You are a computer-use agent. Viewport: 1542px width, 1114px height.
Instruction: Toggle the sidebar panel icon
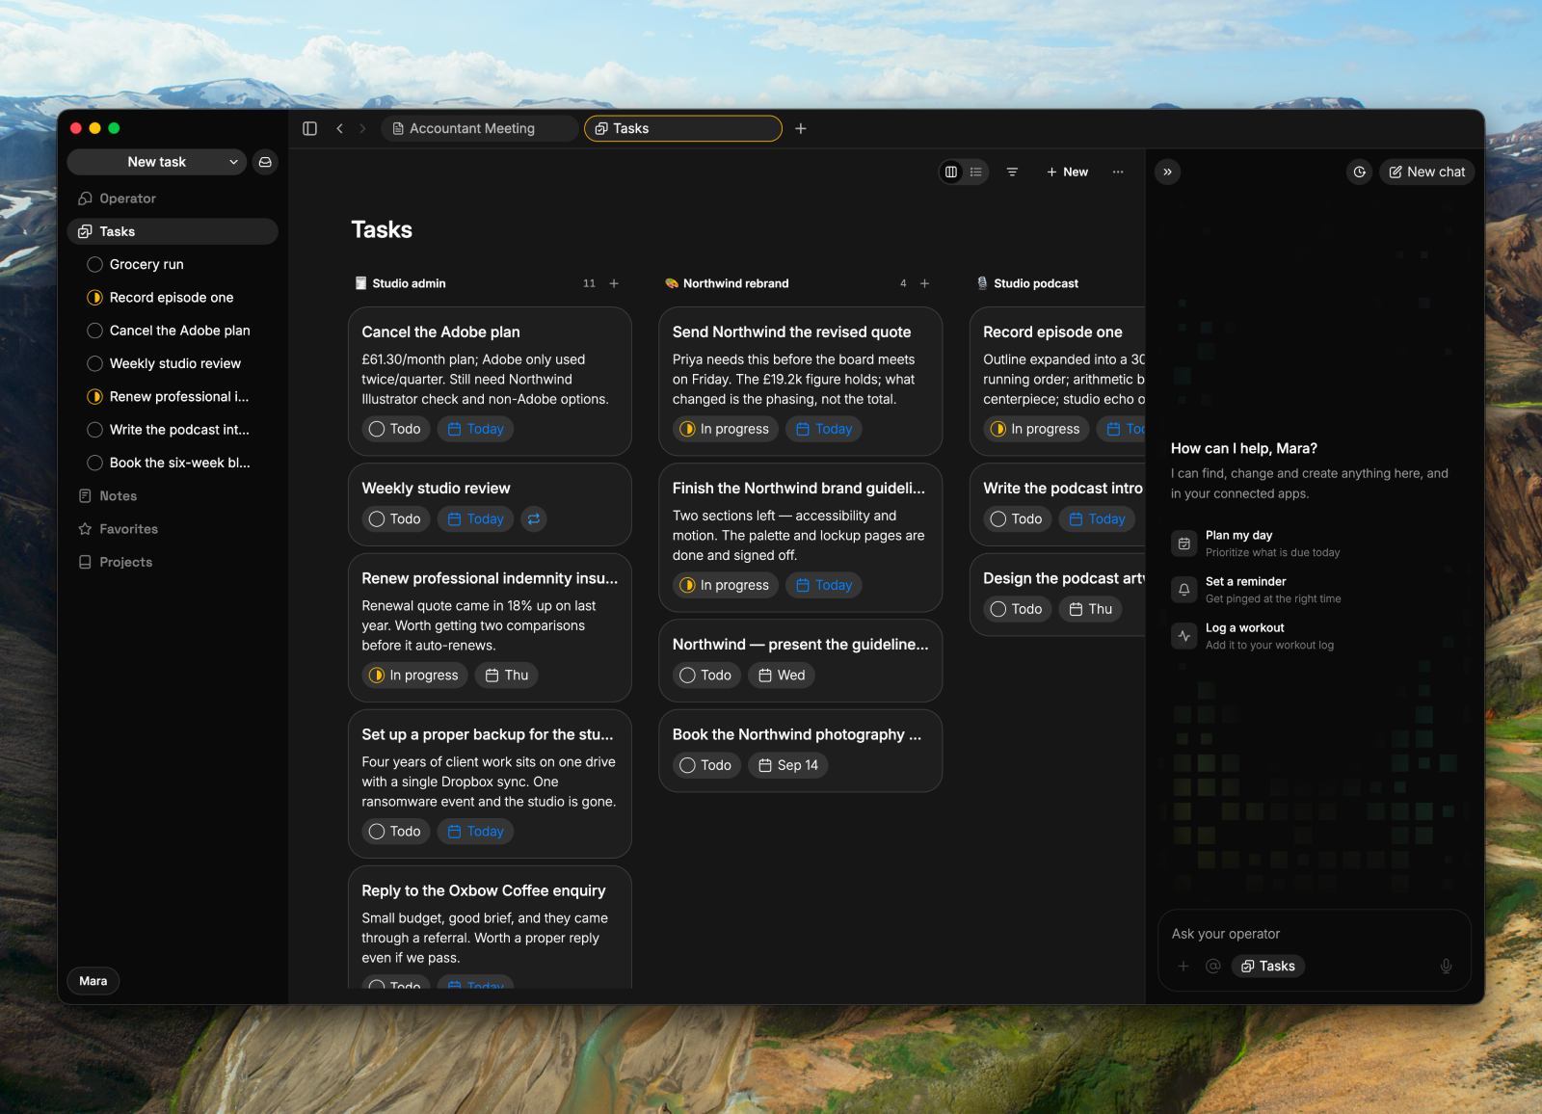click(x=309, y=128)
